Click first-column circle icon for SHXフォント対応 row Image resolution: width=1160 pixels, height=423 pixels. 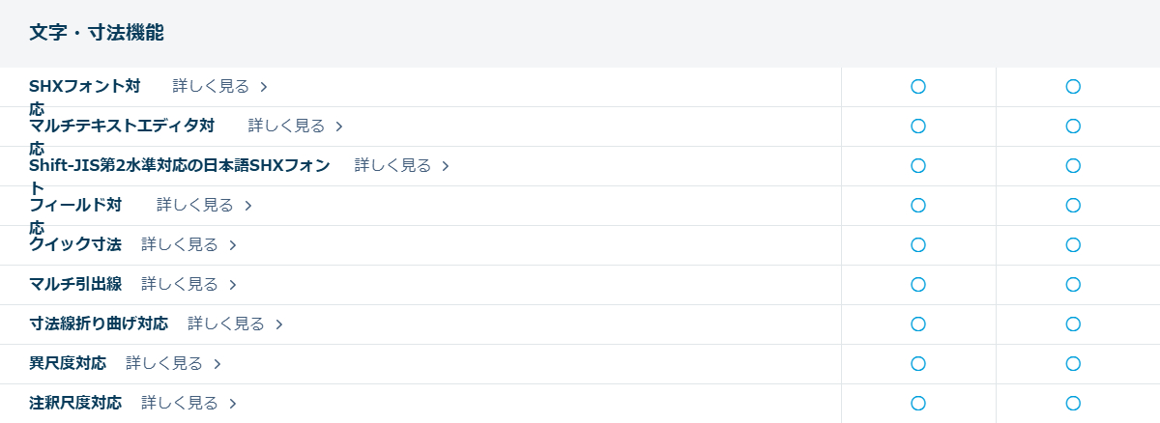click(x=918, y=87)
